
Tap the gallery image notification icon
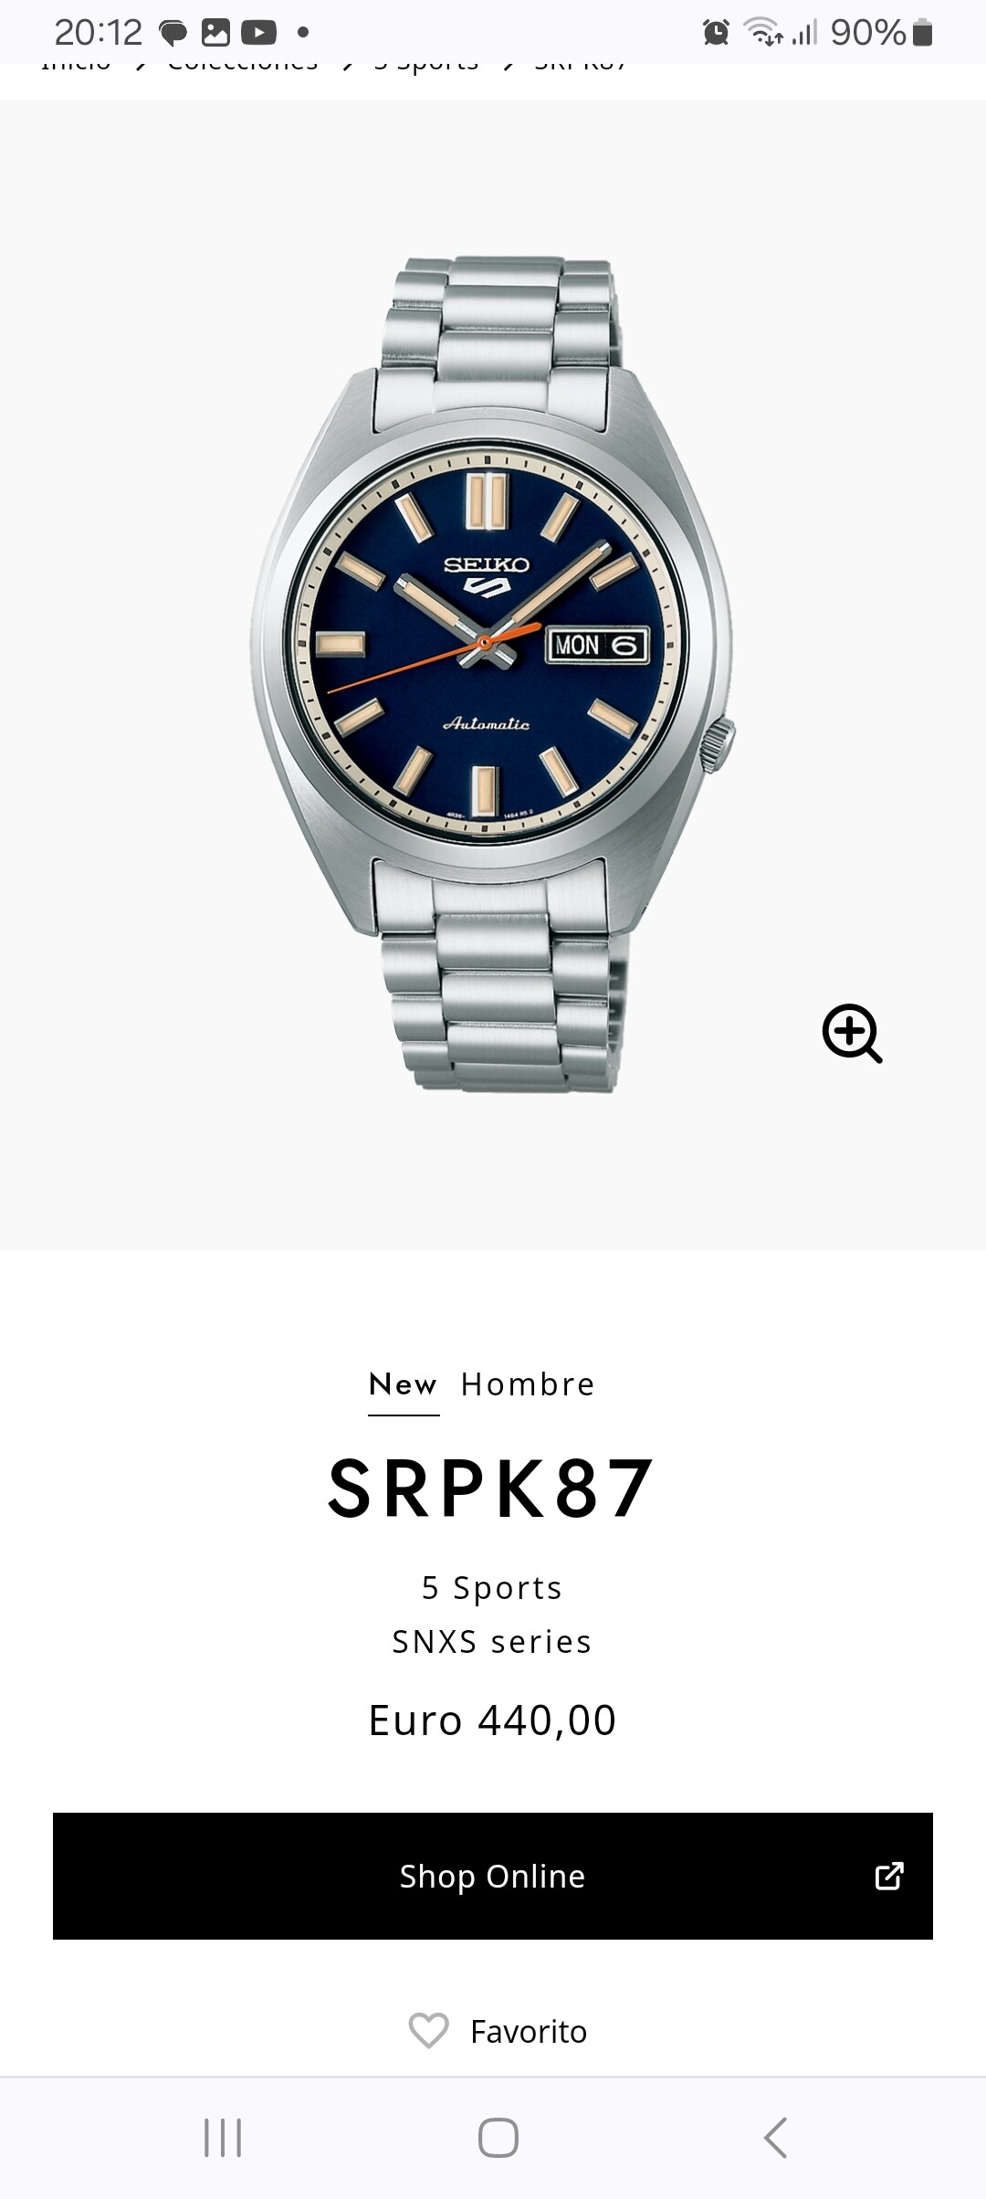pyautogui.click(x=215, y=33)
